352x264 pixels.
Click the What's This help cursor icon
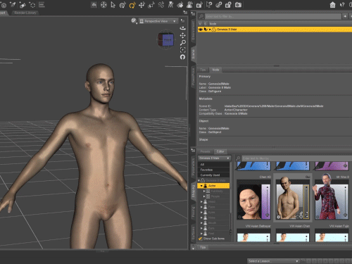[342, 5]
